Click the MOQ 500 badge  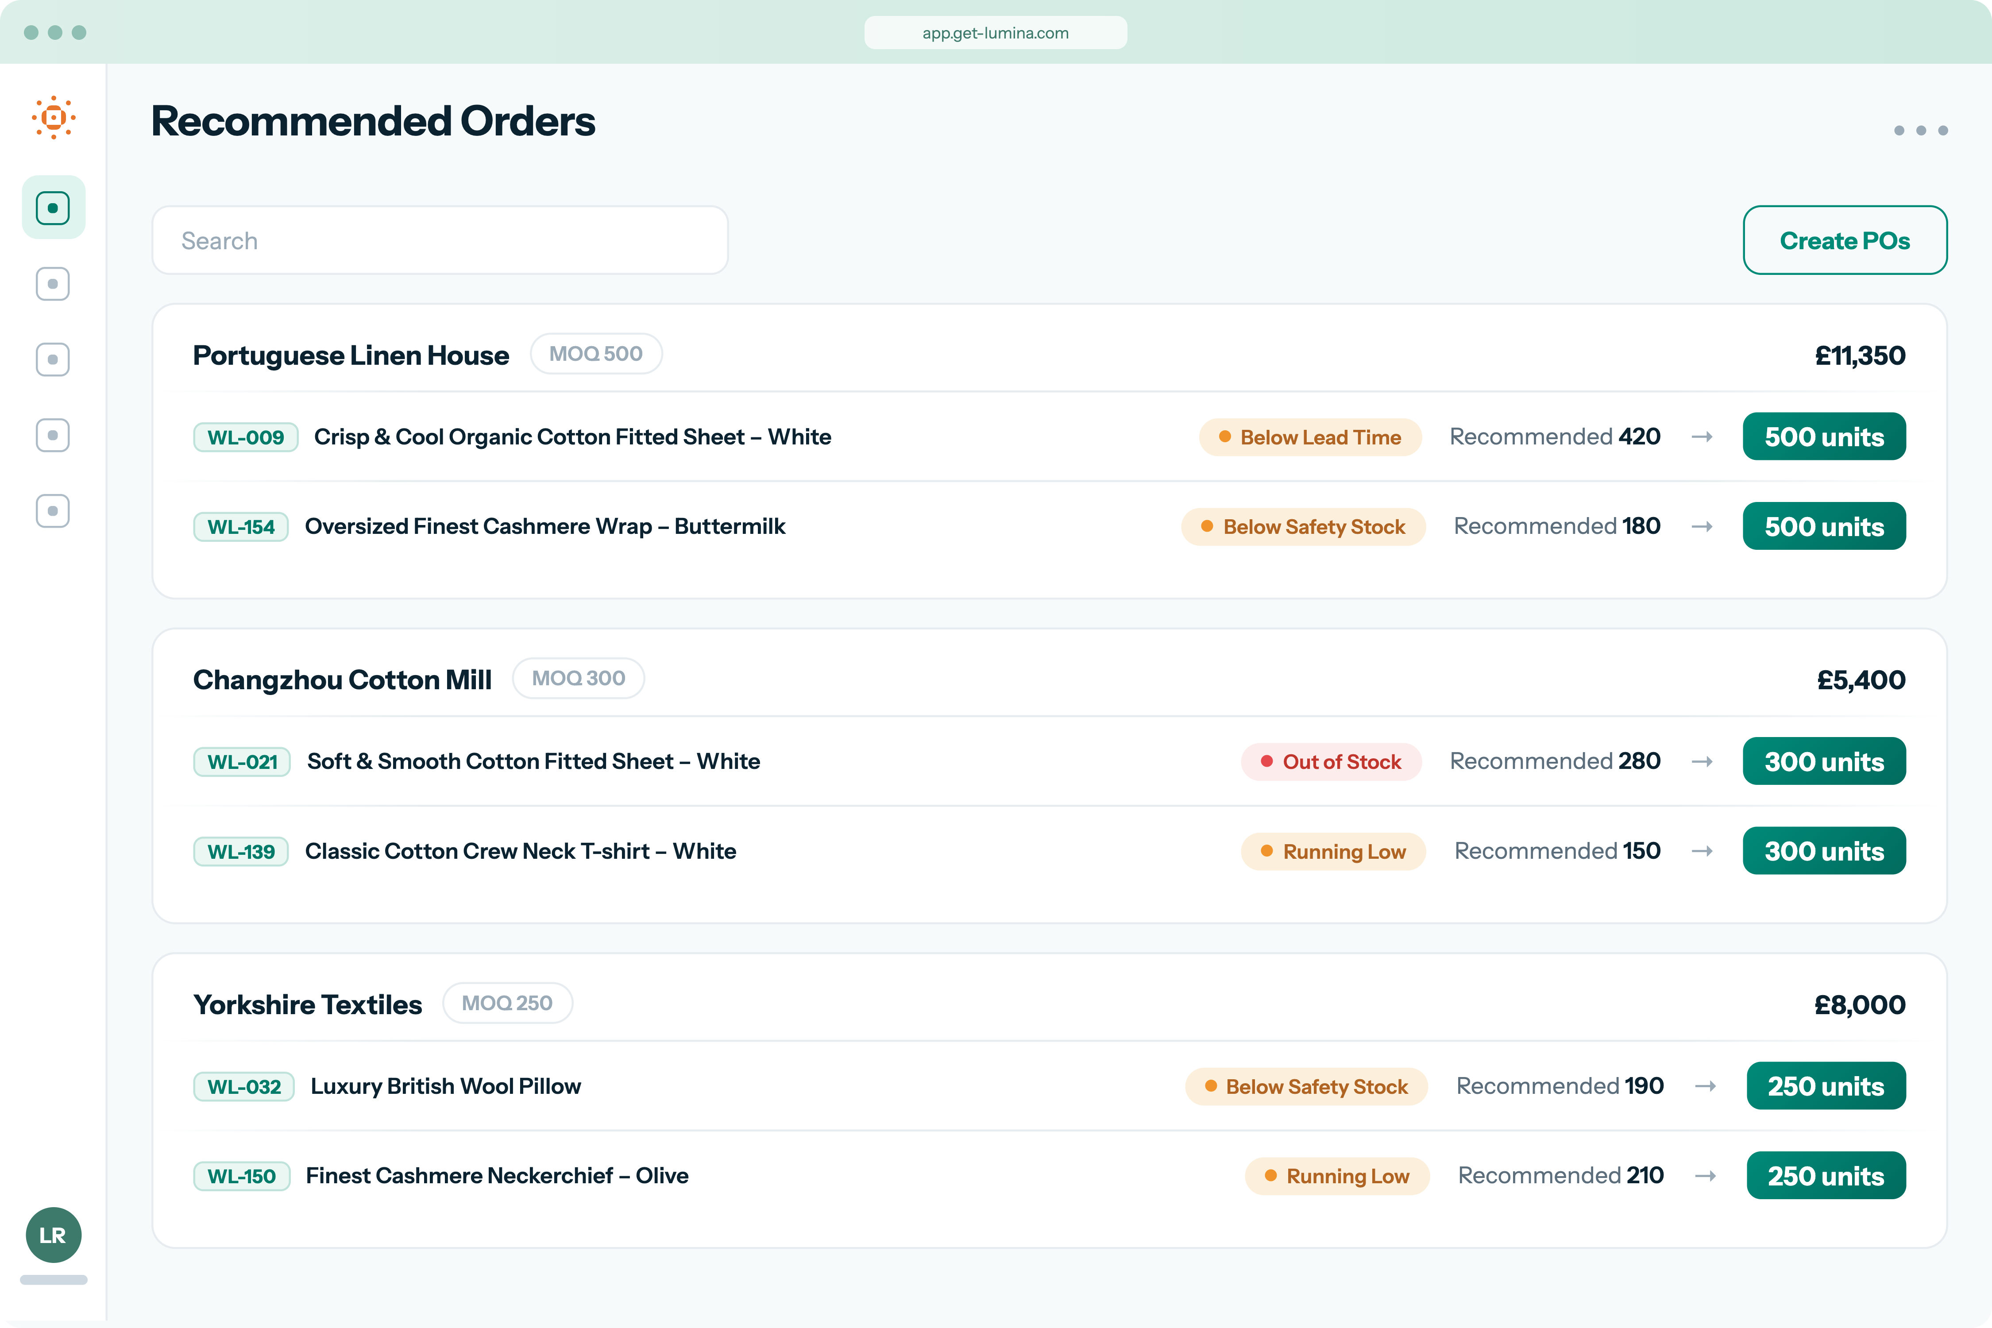click(x=596, y=354)
